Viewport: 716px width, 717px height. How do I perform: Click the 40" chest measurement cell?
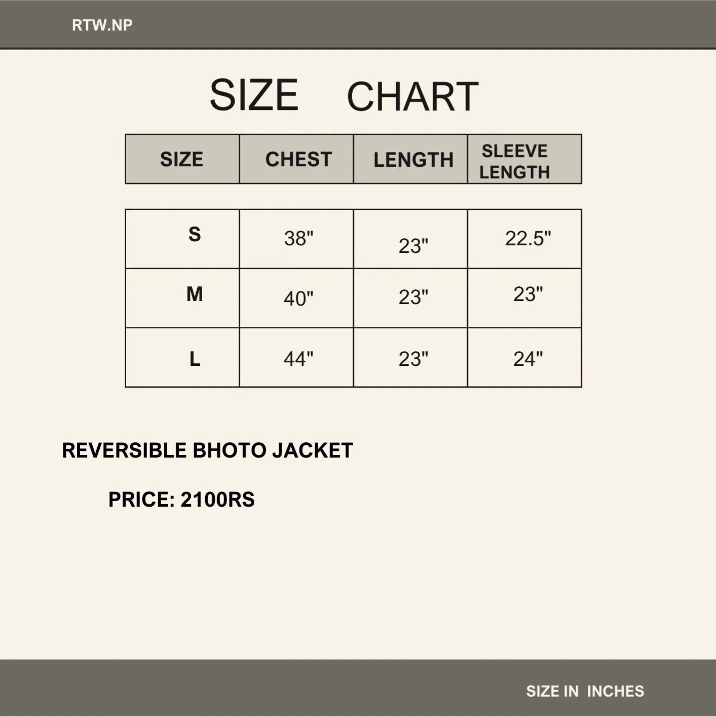(x=298, y=298)
